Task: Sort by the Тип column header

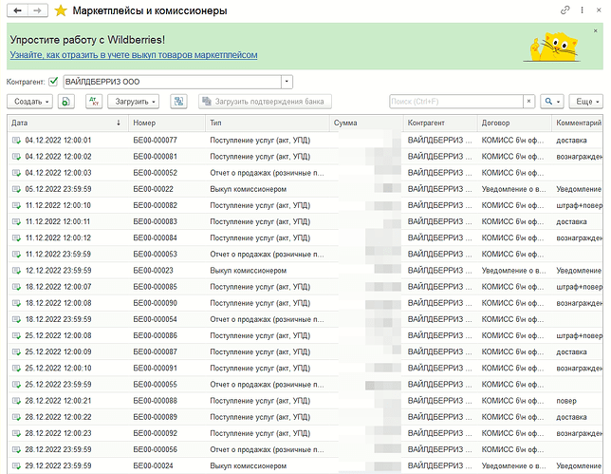Action: (x=268, y=123)
